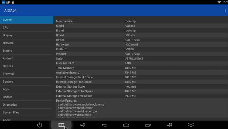Open the Network category

tap(26, 43)
